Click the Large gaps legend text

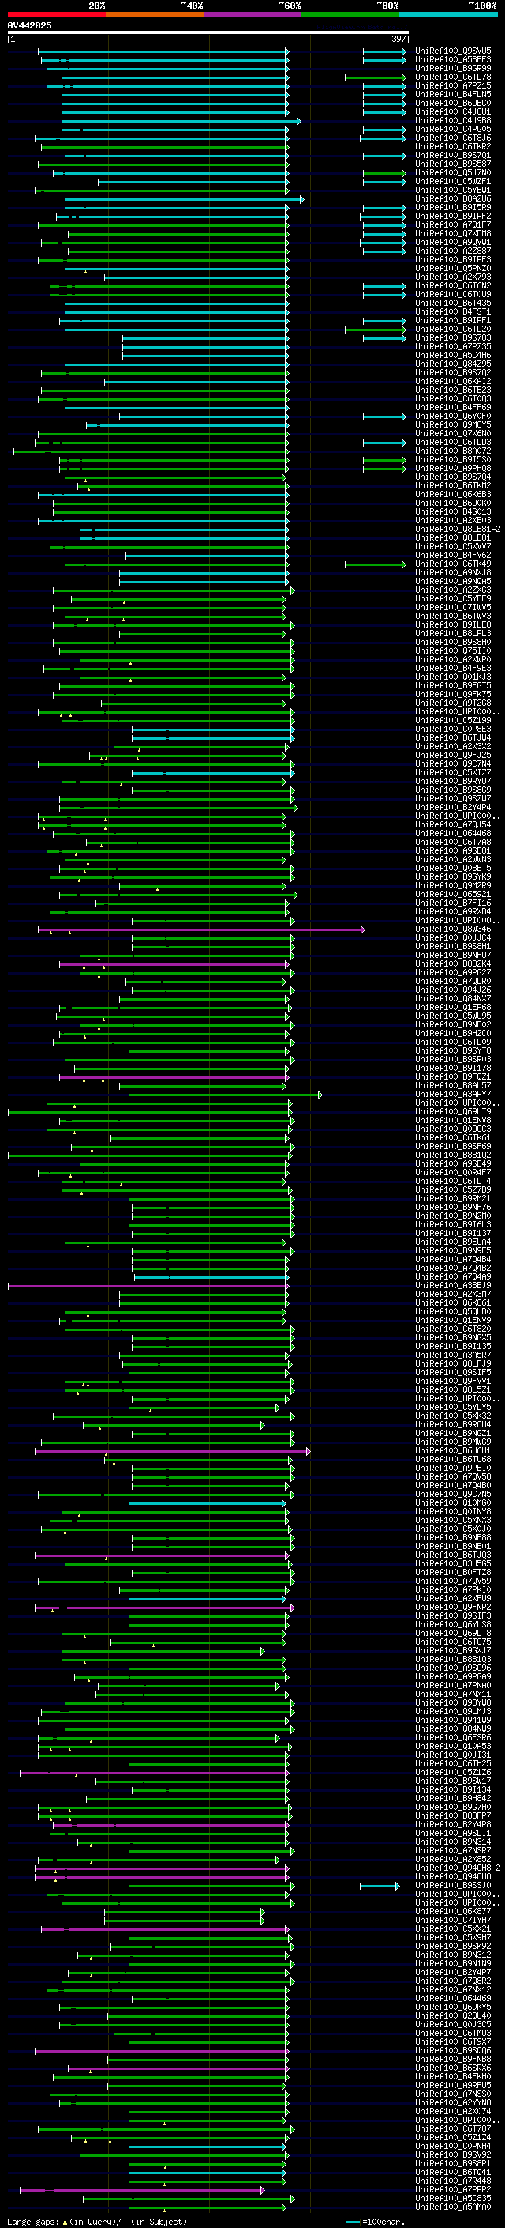(97, 2222)
